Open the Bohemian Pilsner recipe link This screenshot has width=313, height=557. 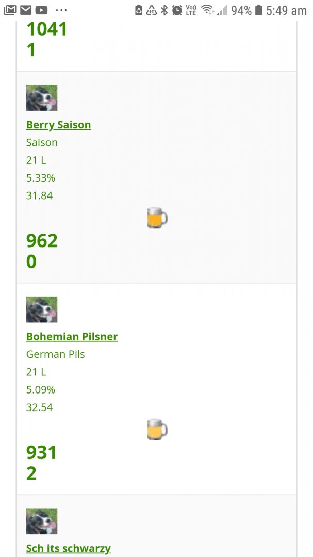72,337
